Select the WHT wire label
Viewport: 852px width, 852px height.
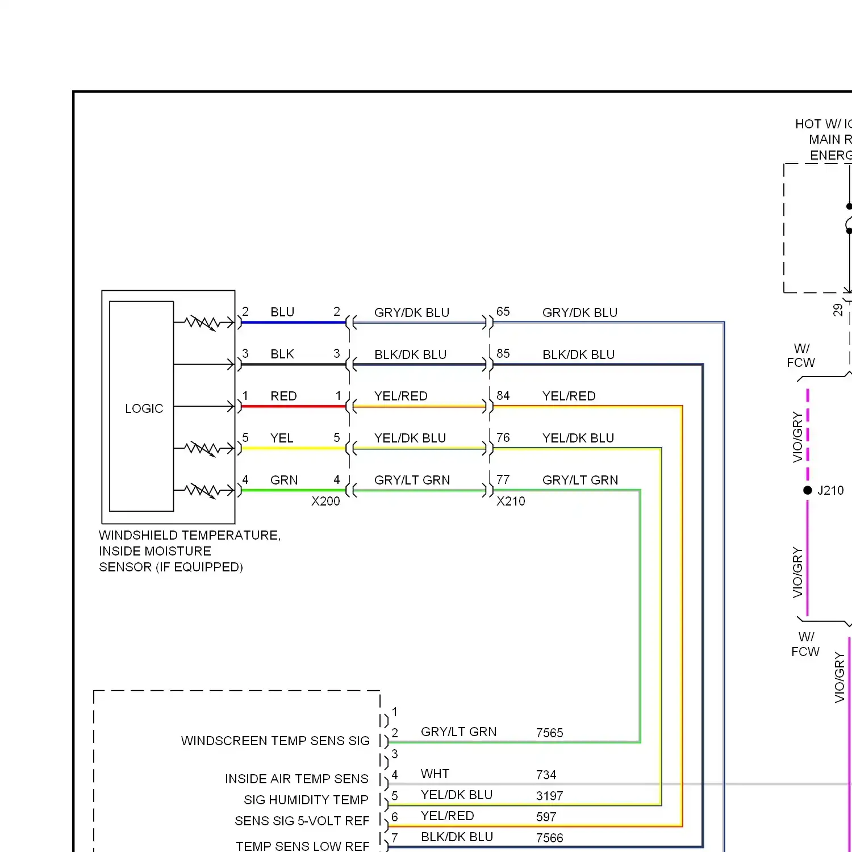point(435,774)
